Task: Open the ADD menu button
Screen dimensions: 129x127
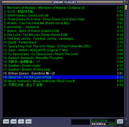Action: click(6, 122)
